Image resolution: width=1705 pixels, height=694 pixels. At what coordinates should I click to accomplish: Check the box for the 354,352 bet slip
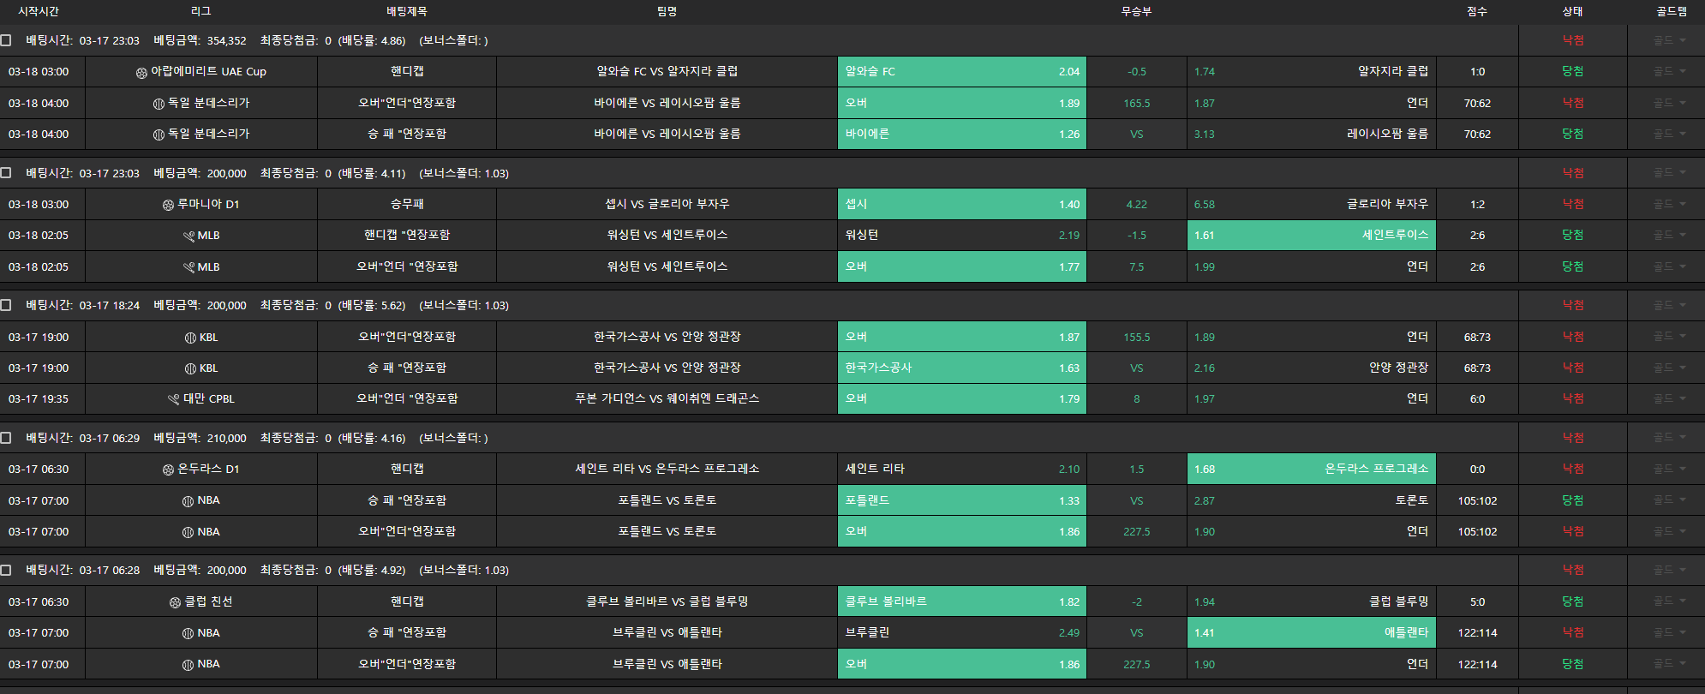(x=6, y=40)
